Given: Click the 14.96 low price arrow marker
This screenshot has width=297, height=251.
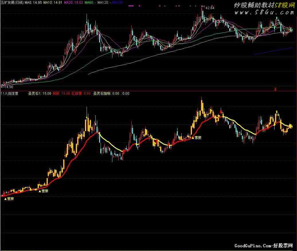Looking at the screenshot, I should [x=7, y=87].
